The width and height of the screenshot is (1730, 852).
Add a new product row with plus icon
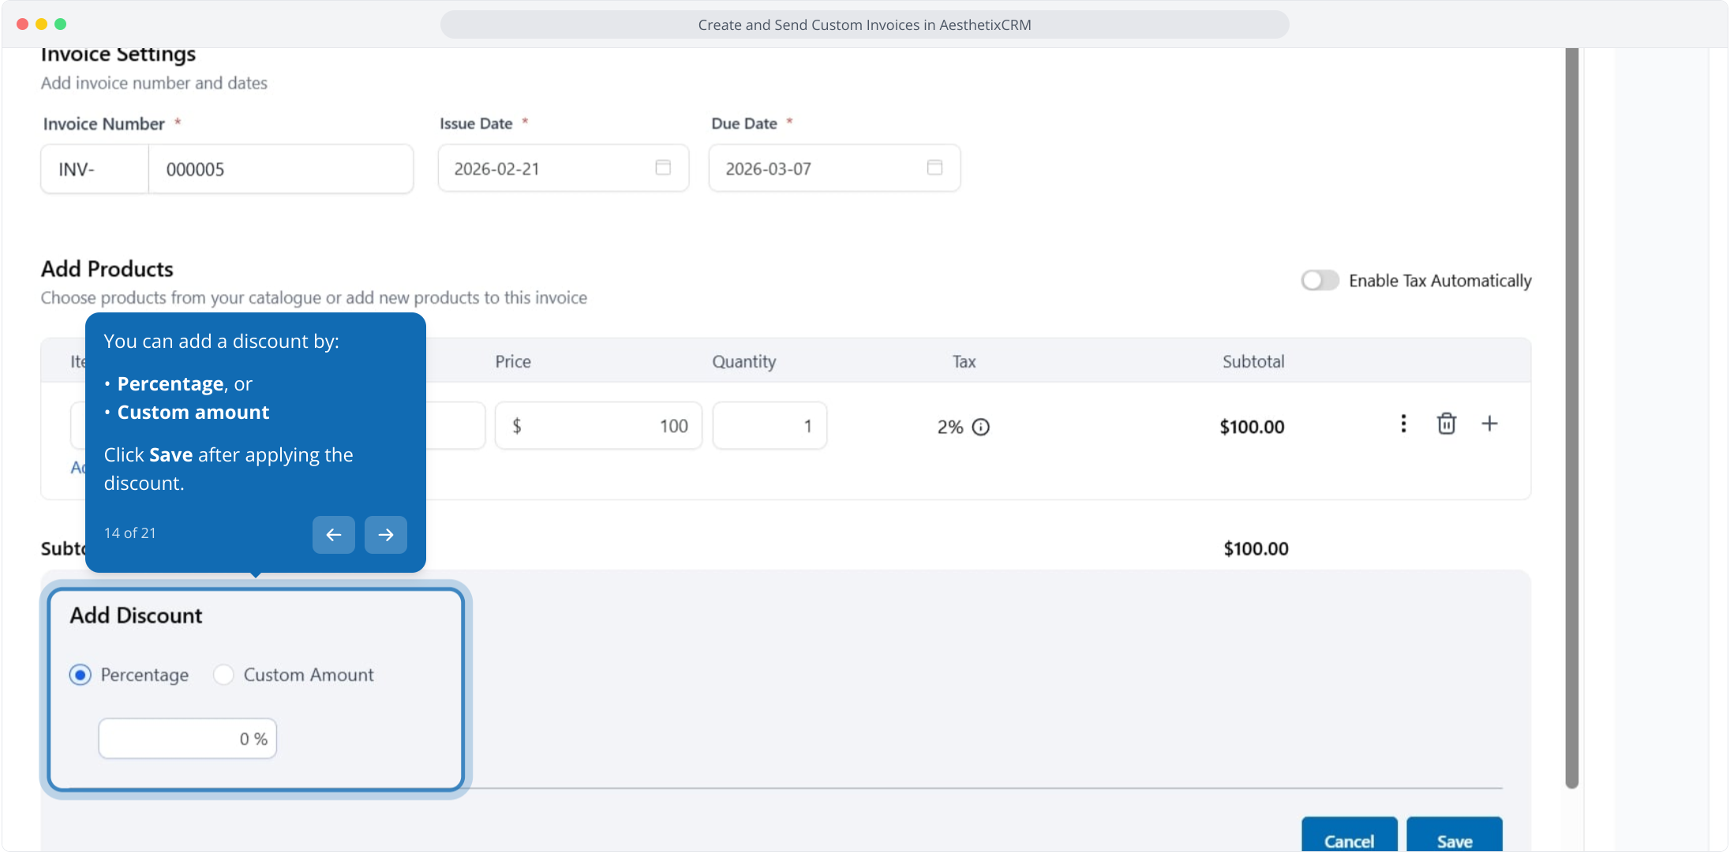[1489, 424]
